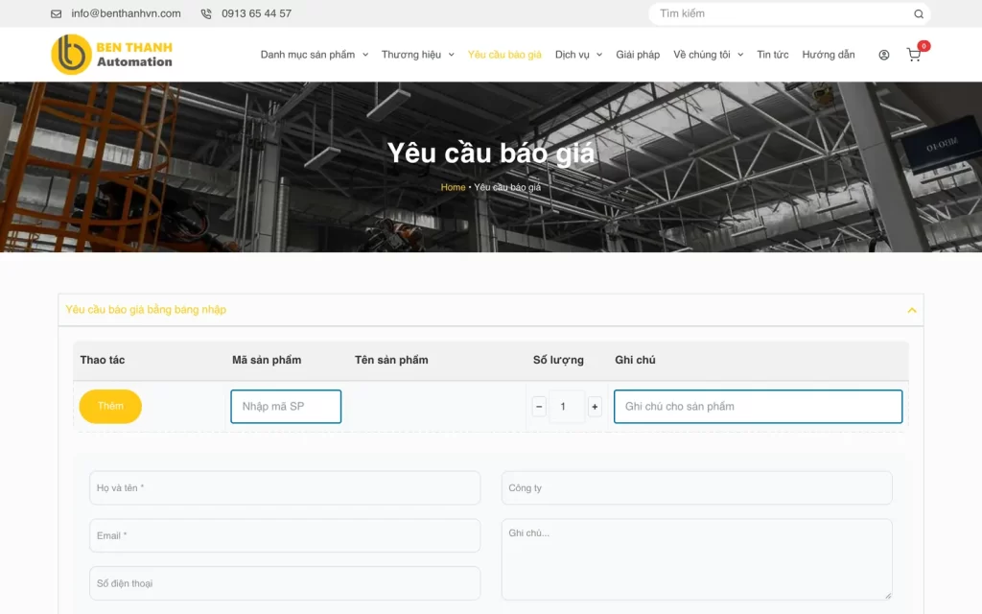Go to Yêu cầu báo giá menu
Screen dimensions: 982x614
[x=504, y=55]
